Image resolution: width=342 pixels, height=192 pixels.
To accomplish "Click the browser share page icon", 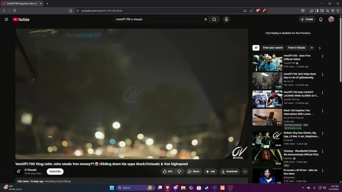I will tap(251, 11).
